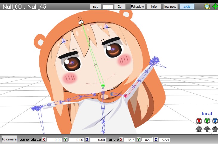This screenshot has height=144, width=218.
Task: Select the red X rotation axis icon
Action: (x=199, y=121)
